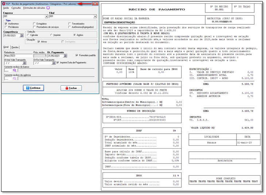Enable the Estagiários checkbox
This screenshot has height=195, width=266.
(34, 24)
